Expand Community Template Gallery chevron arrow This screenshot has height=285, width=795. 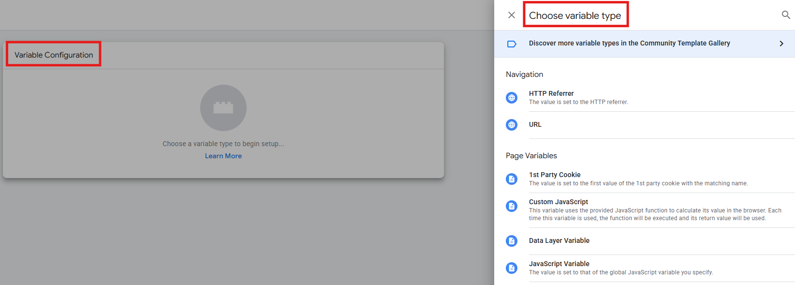pos(781,44)
